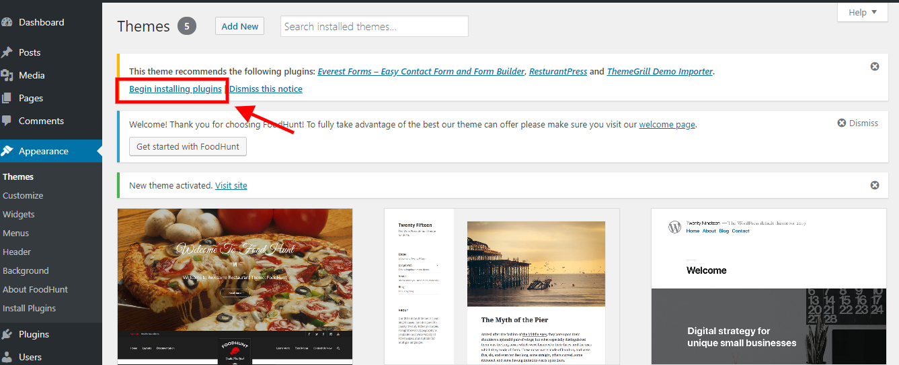Viewport: 899px width, 365px height.
Task: Dismiss the FoodHunt welcome notice
Action: click(x=857, y=123)
